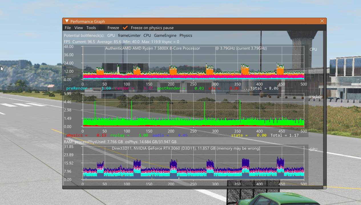This screenshot has height=205, width=361.
Task: Click the 'osPhys: 14.684 GB/31.947 GB' value
Action: [151, 142]
